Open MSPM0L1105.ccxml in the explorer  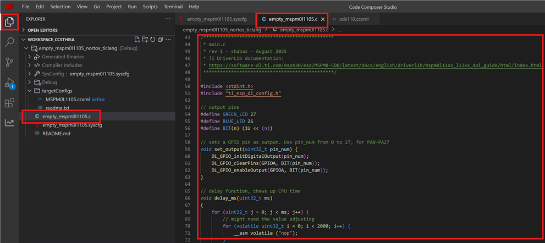click(x=68, y=100)
